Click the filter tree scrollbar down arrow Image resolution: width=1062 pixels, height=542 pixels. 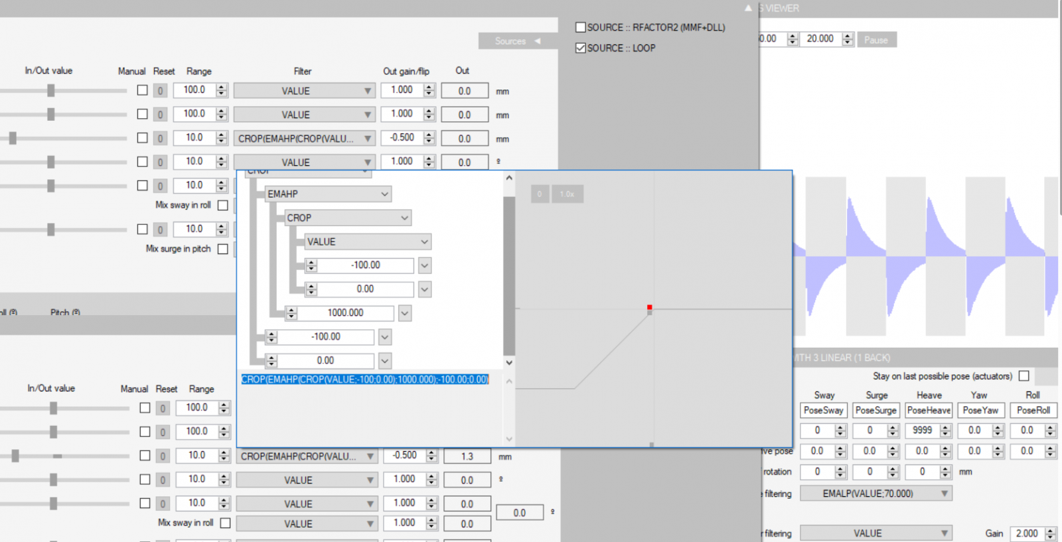(x=509, y=362)
